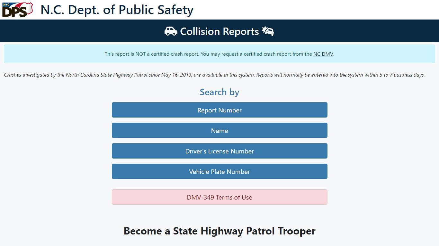Search by Report Number

tap(219, 110)
